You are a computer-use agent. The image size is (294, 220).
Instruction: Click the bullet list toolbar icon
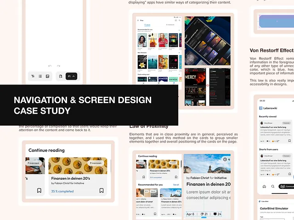[x=40, y=76]
